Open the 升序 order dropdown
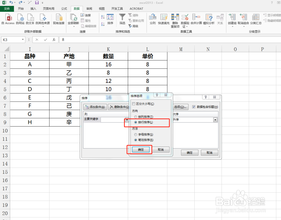The width and height of the screenshot is (281, 220). (215, 120)
